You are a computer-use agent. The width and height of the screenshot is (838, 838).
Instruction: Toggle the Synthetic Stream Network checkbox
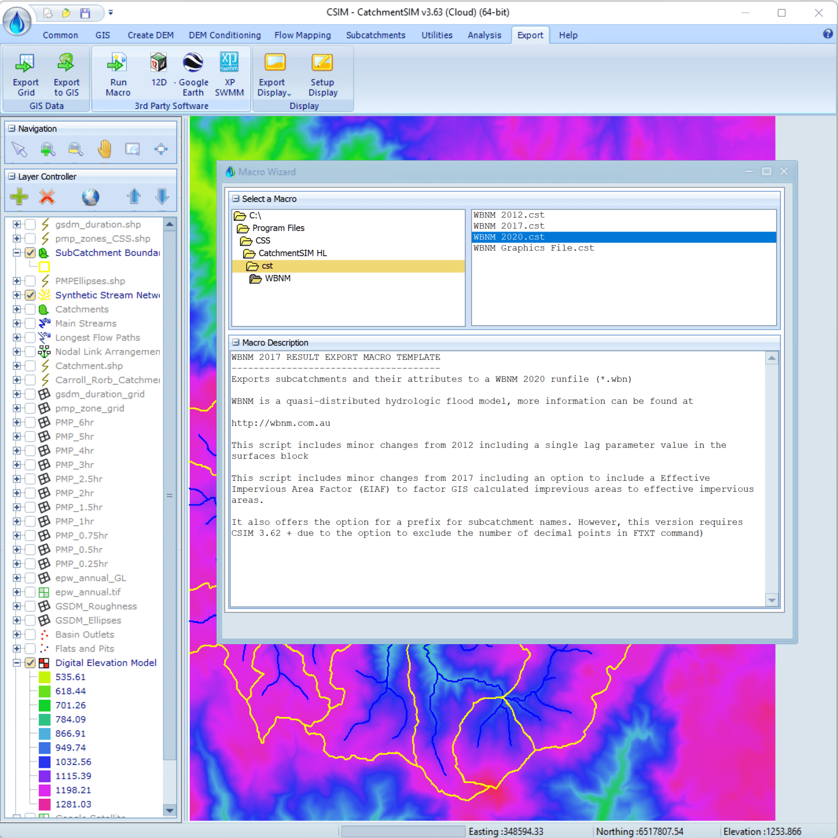[30, 295]
